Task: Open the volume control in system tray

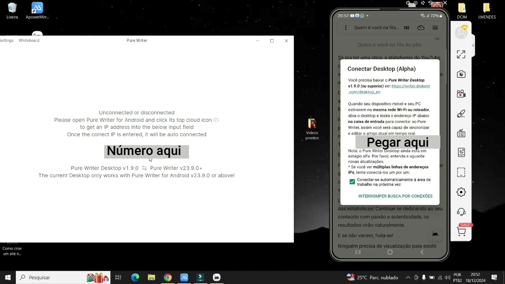Action: pos(448,277)
